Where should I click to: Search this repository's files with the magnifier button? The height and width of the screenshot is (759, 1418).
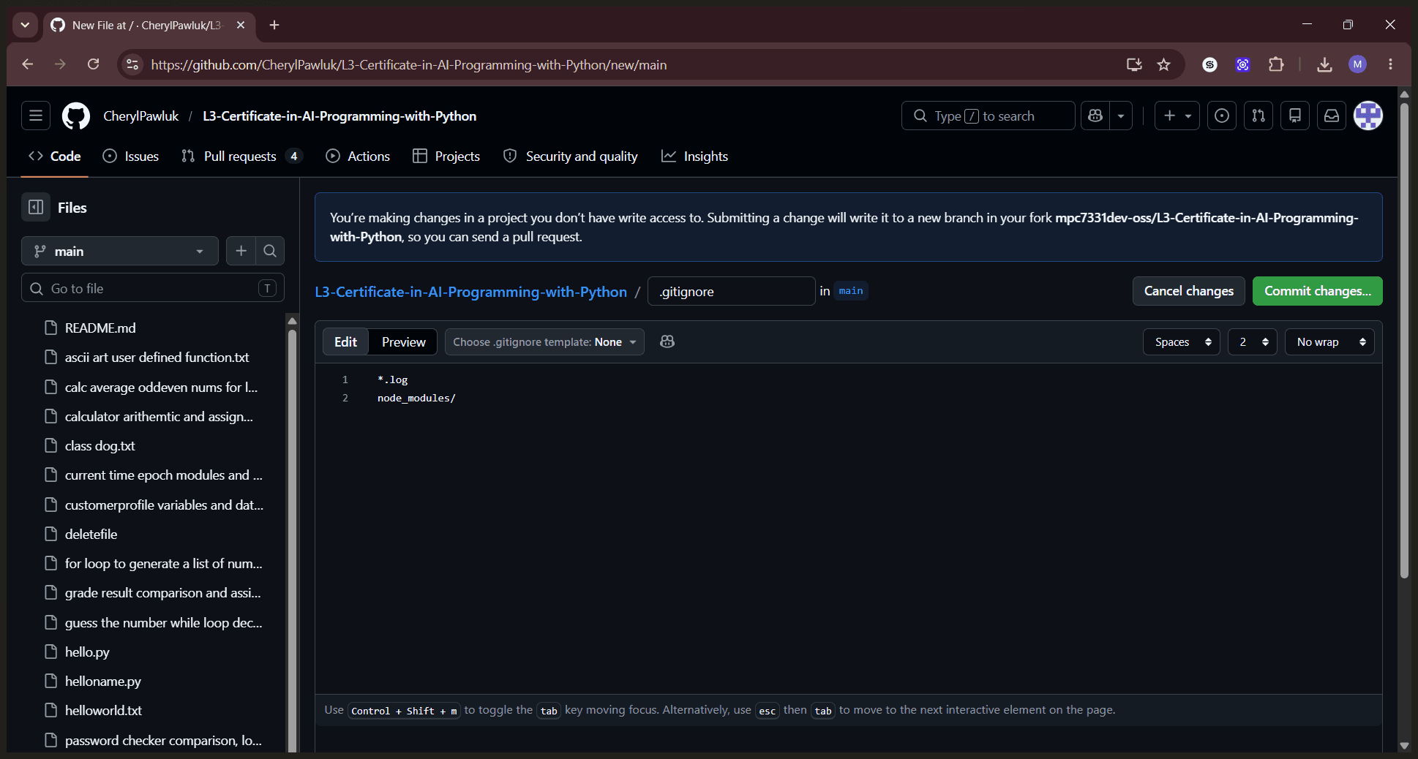(x=270, y=251)
